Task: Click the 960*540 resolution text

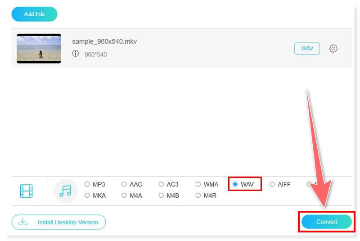Action: tap(96, 55)
